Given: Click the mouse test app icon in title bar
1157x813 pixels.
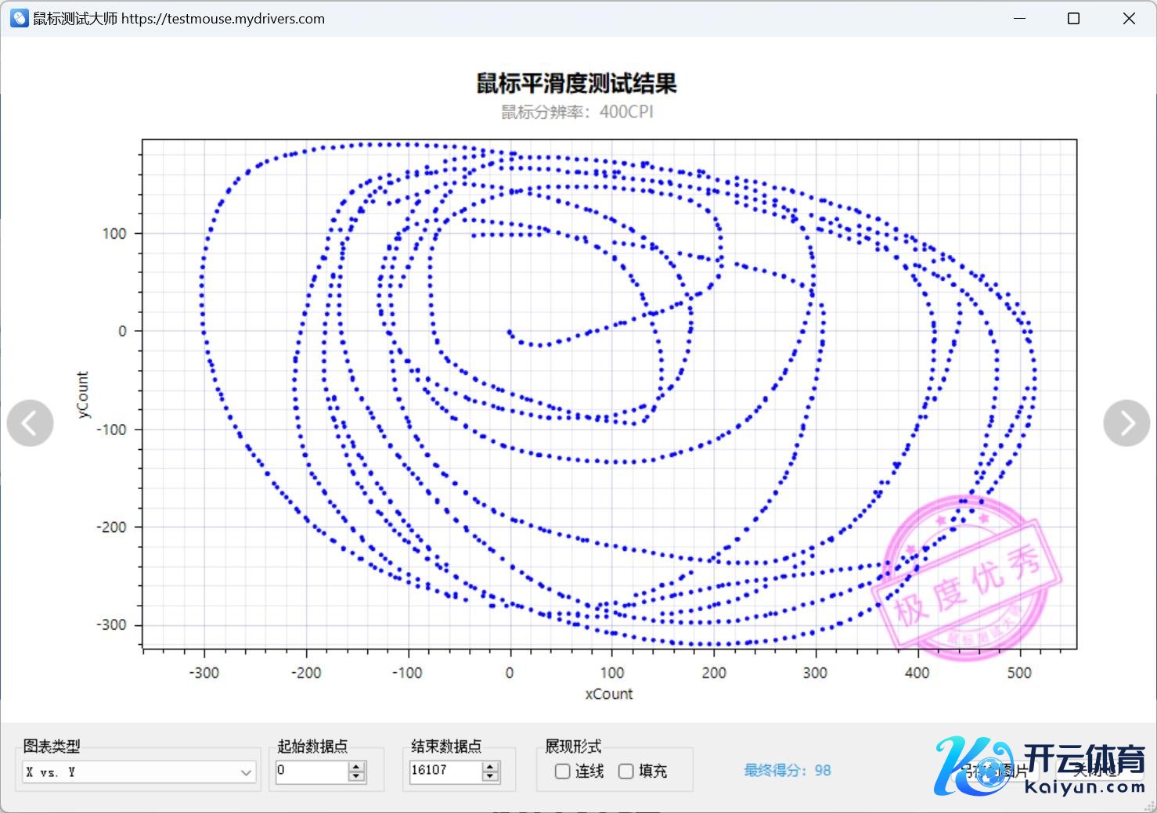Looking at the screenshot, I should (x=20, y=18).
